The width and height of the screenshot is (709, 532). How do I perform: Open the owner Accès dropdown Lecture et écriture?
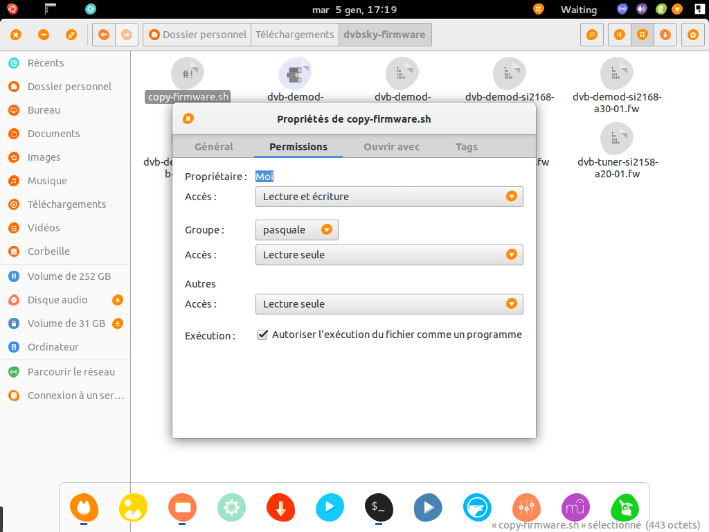[x=389, y=197]
